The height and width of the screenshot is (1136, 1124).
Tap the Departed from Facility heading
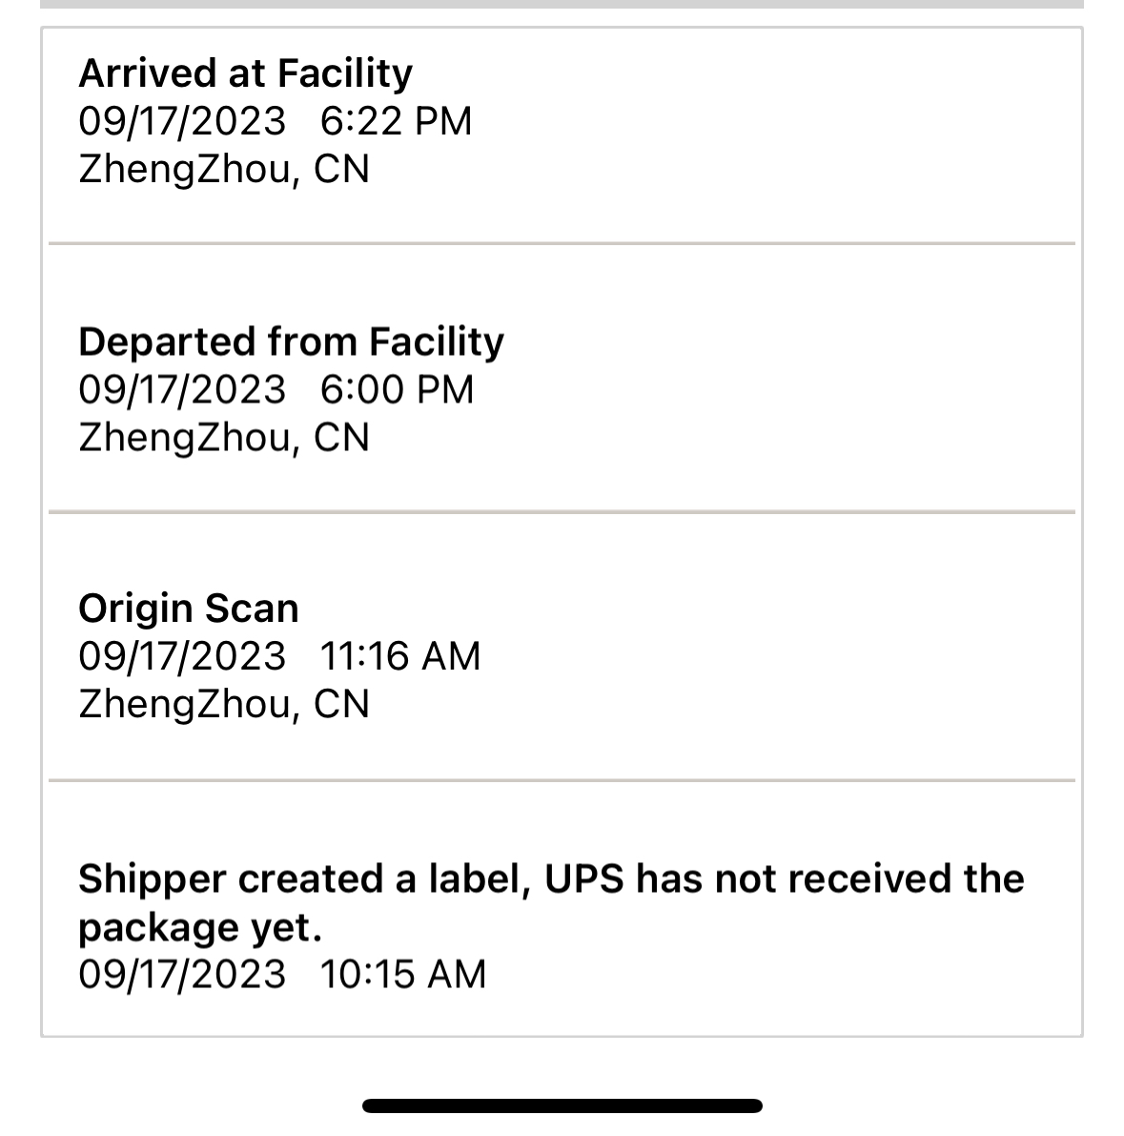[x=291, y=341]
